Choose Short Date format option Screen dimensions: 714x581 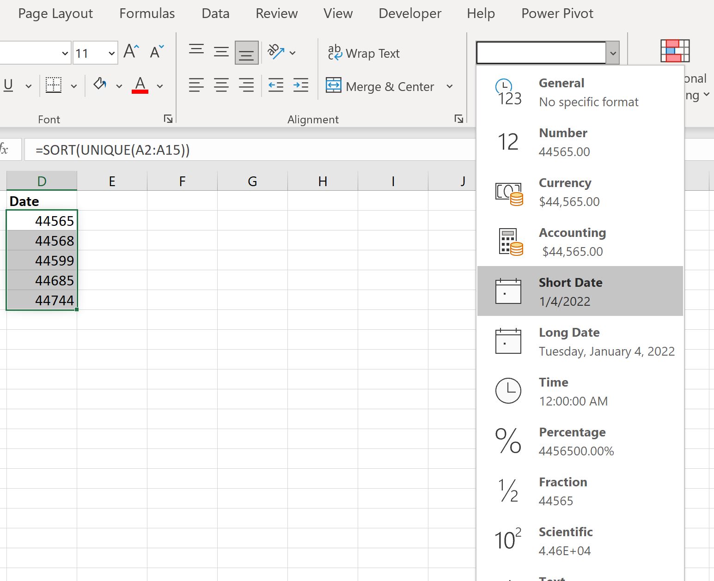point(580,291)
